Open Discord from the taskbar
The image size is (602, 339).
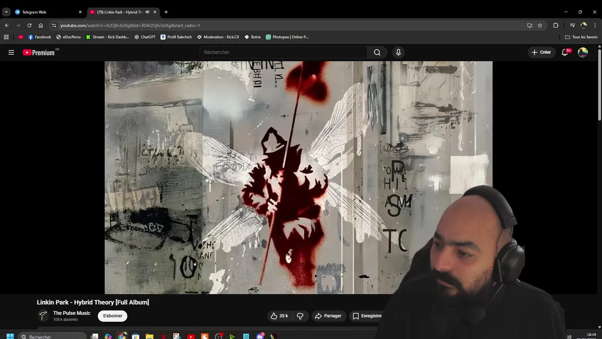(260, 336)
